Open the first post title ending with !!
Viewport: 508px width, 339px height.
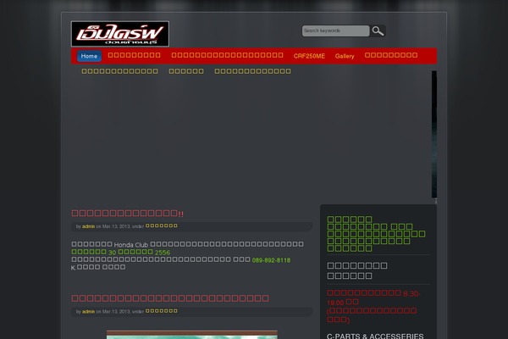[128, 214]
